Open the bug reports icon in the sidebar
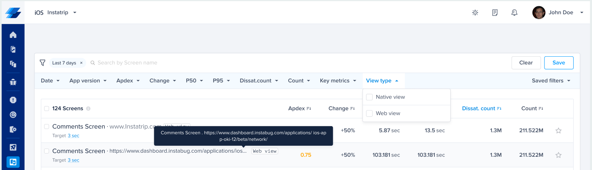The height and width of the screenshot is (170, 592). 13,82
